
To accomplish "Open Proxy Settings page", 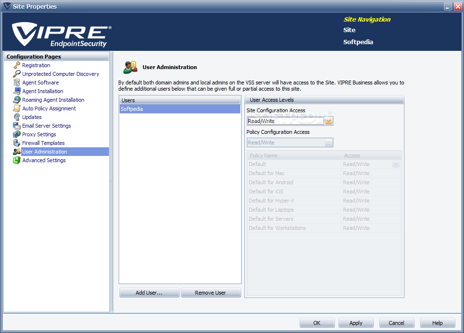I will pyautogui.click(x=39, y=134).
